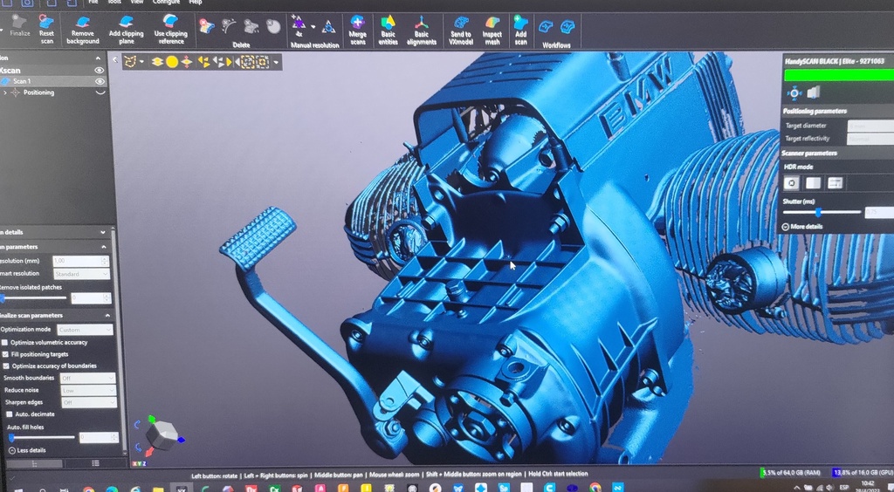Open the Basic entities tool
Screen dimensions: 894x492
coord(389,31)
